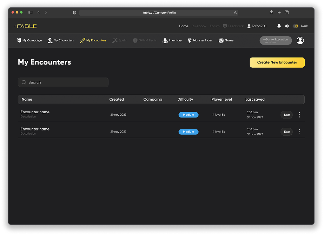Viewport: 324px width, 235px height.
Task: Mute sound with the speaker icon
Action: tap(287, 26)
